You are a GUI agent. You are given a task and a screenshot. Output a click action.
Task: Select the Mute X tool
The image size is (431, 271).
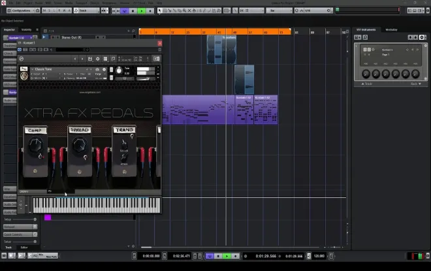[189, 10]
